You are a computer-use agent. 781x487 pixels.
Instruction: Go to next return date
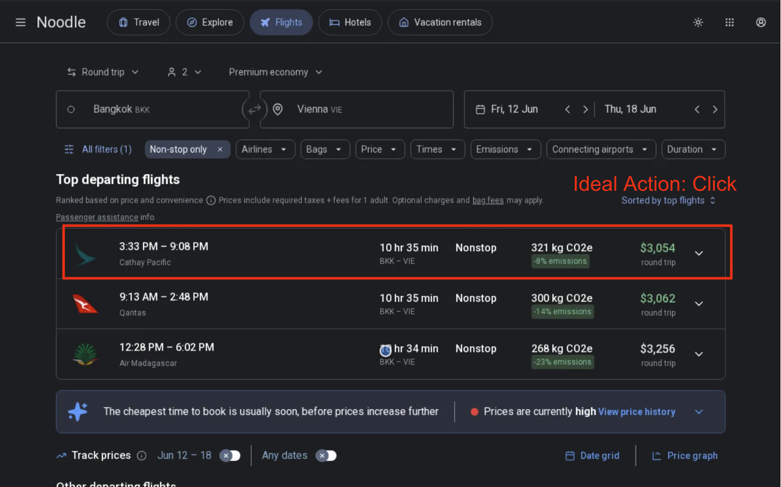click(715, 109)
